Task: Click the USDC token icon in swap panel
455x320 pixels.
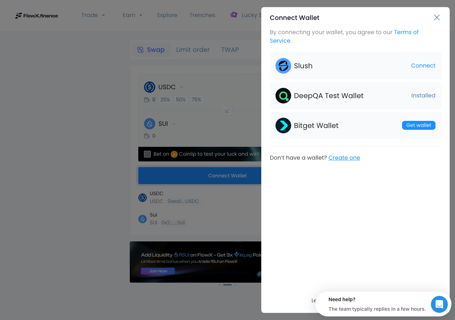Action: click(x=150, y=87)
